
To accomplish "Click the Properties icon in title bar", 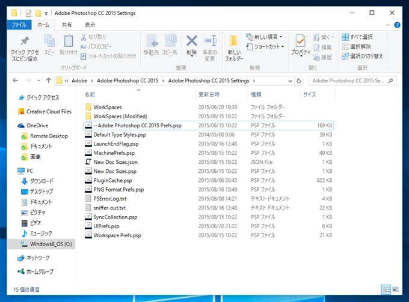I will (x=28, y=13).
